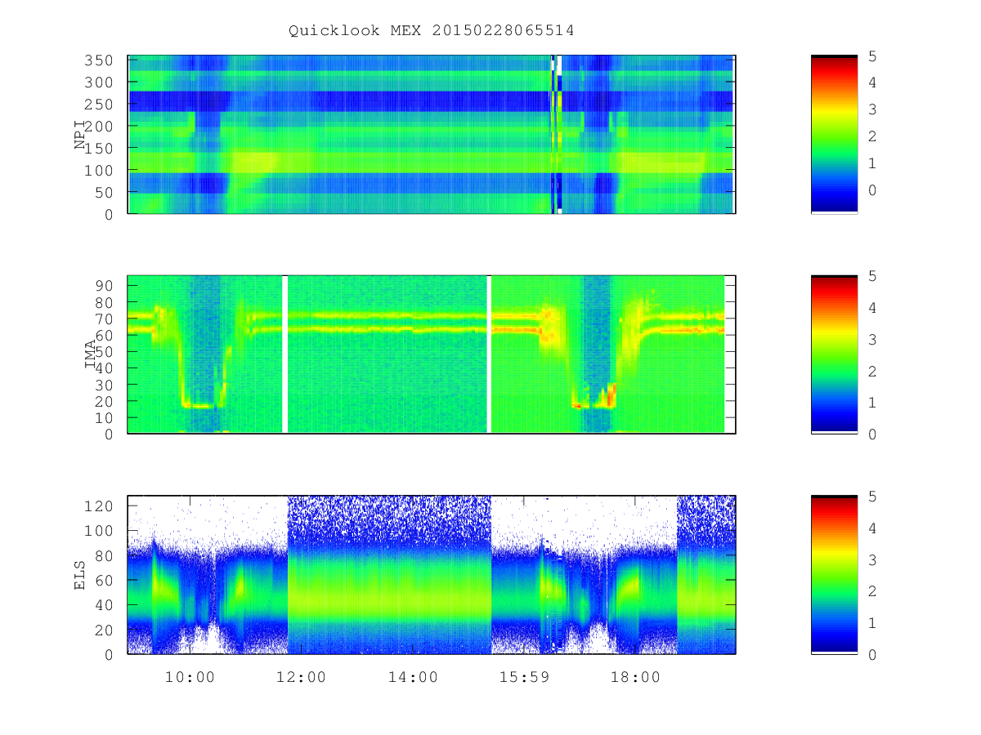Screen dimensions: 981x735
Task: Select the IMA y-axis label
Action: [x=90, y=354]
